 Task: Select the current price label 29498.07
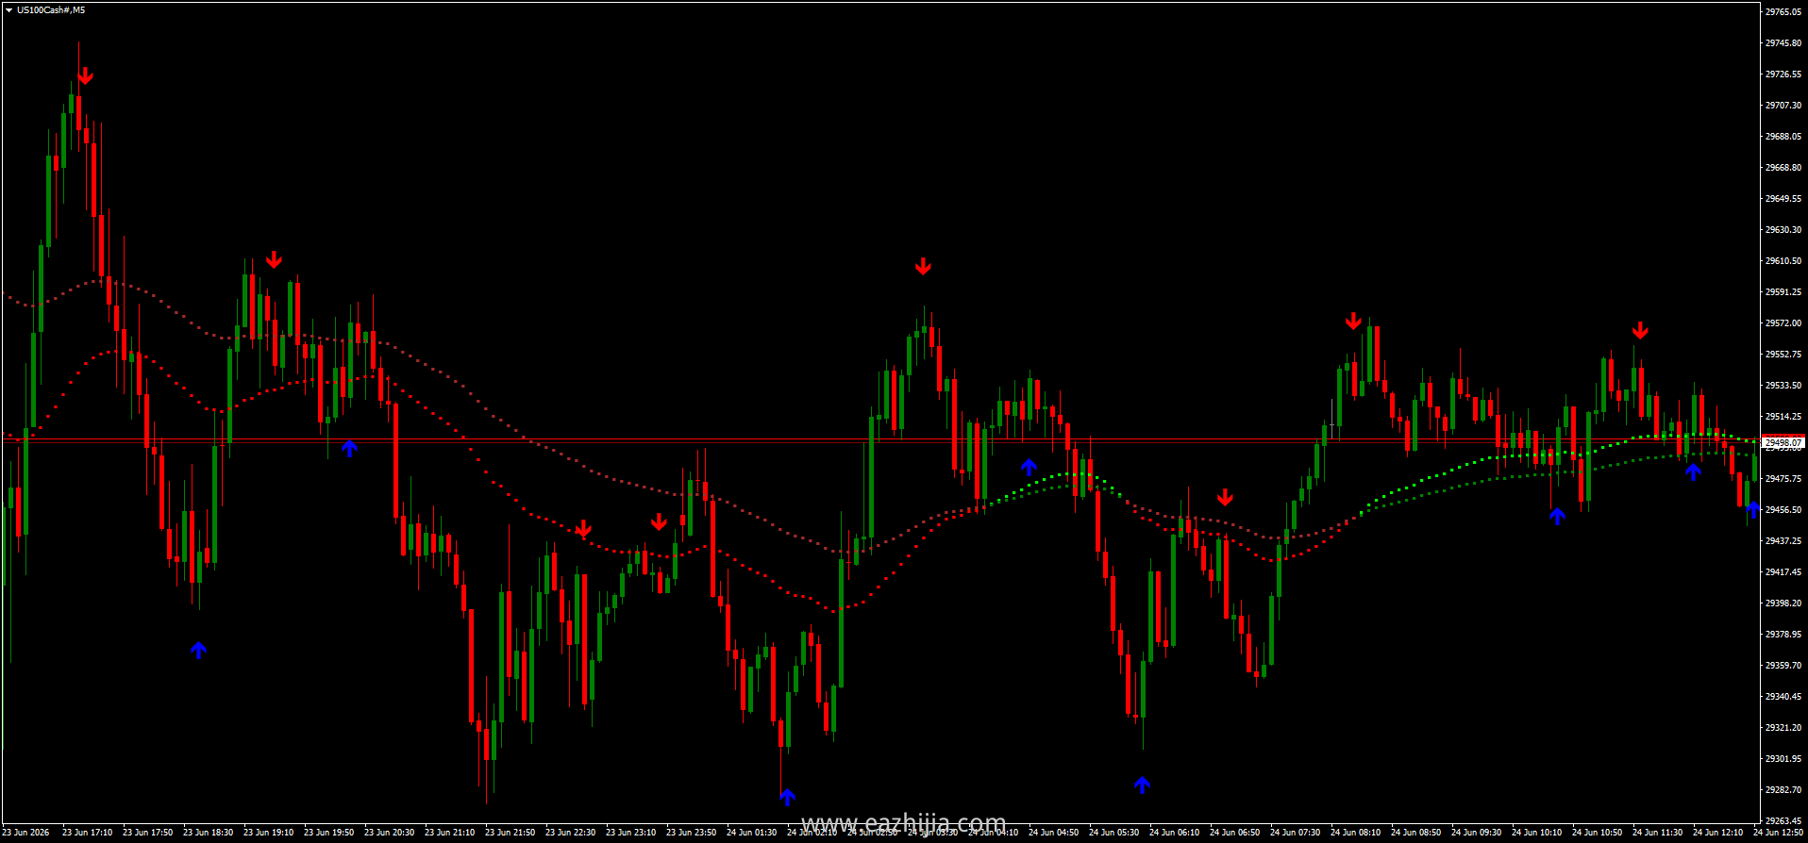coord(1783,442)
